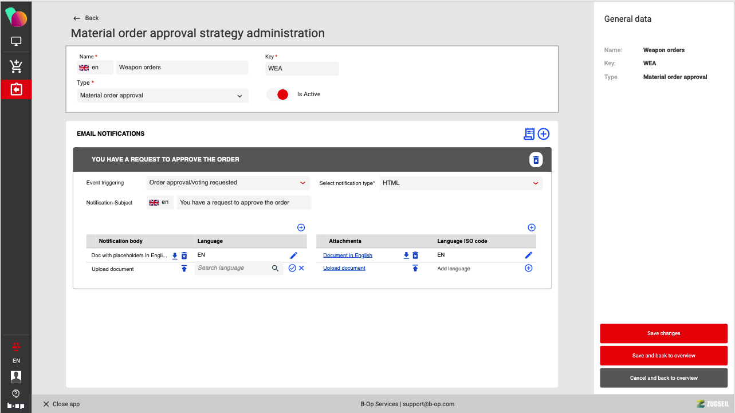
Task: Open the notification templates list icon
Action: [529, 133]
